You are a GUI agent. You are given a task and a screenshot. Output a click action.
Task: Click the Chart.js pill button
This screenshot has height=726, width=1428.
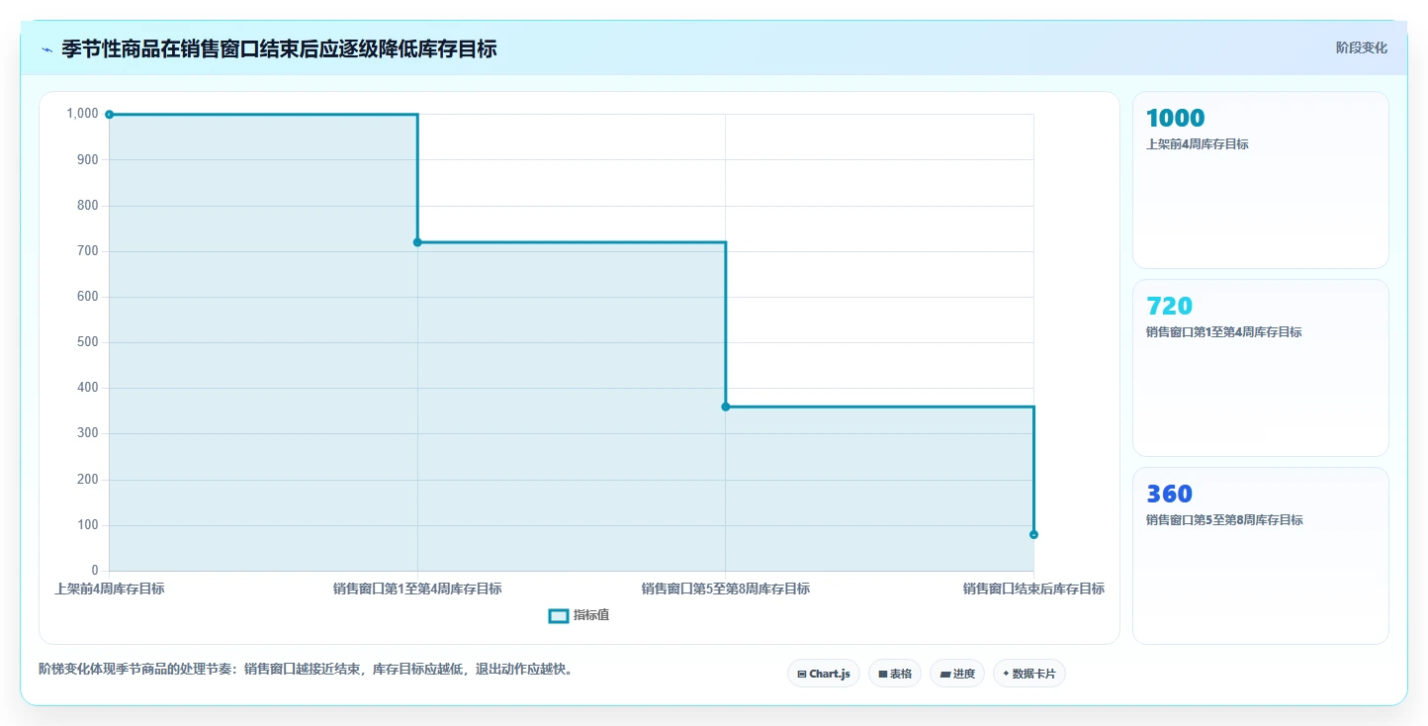[x=824, y=674]
